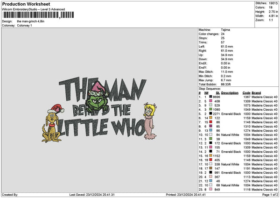Click the red swatch in stop row 7
This screenshot has height=198, width=280.
[211, 122]
